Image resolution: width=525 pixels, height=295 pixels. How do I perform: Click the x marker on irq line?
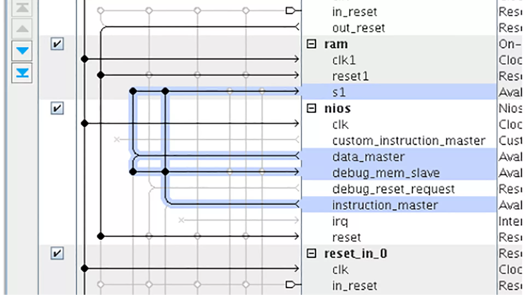[x=181, y=220]
